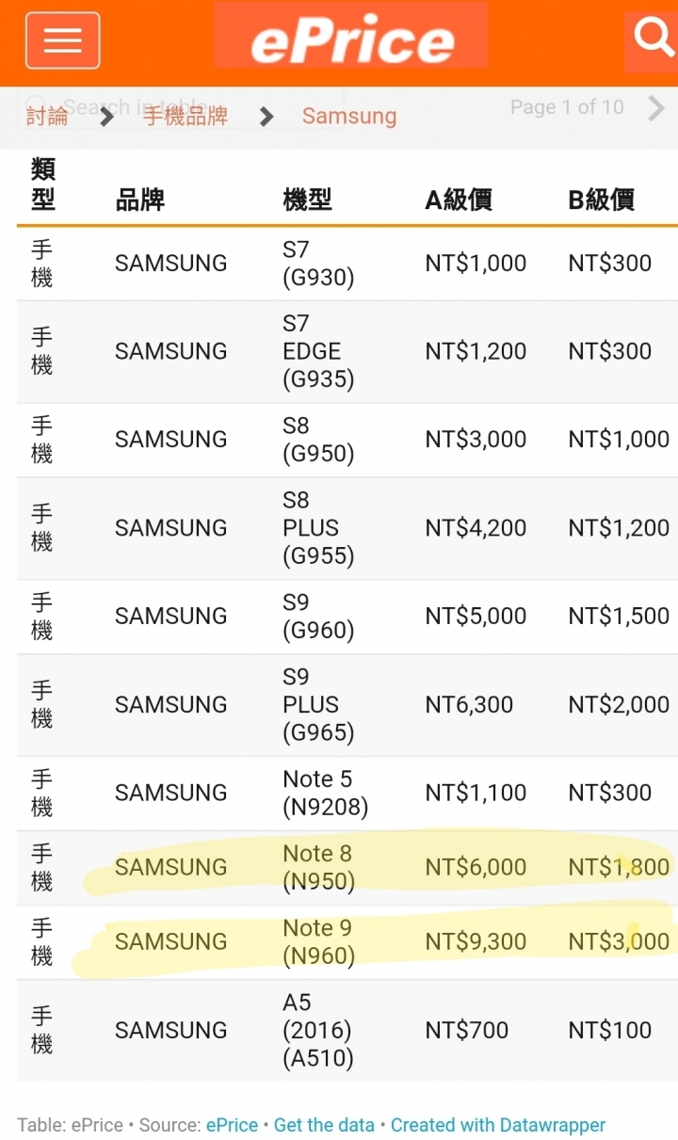678x1140 pixels.
Task: Select the Note 9 (N960) row
Action: point(347,942)
